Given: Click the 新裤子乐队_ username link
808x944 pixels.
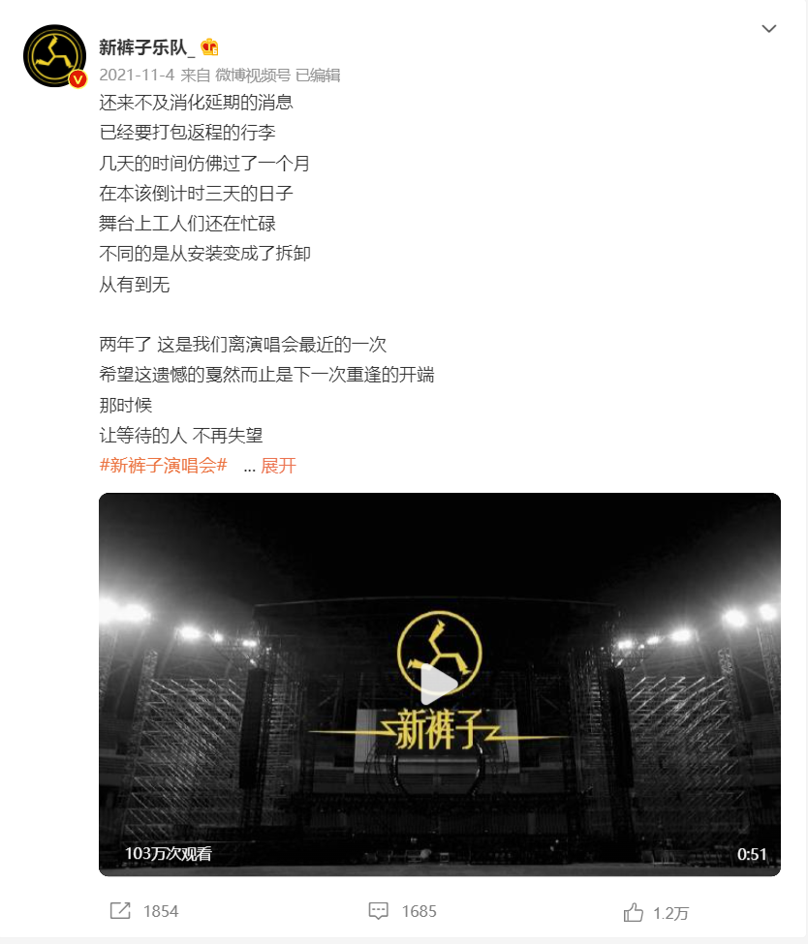Looking at the screenshot, I should (x=147, y=47).
